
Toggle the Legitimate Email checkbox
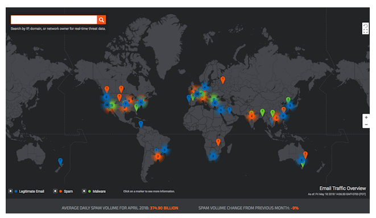[x=10, y=191]
